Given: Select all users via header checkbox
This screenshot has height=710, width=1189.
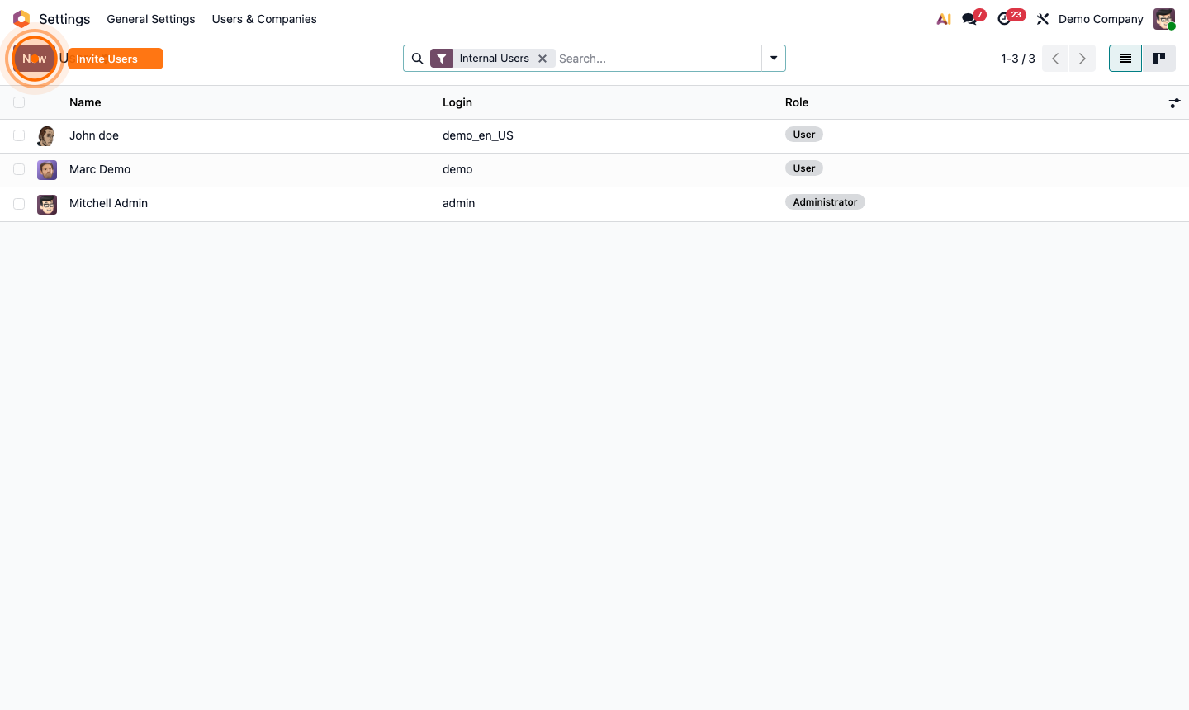Looking at the screenshot, I should pos(19,102).
